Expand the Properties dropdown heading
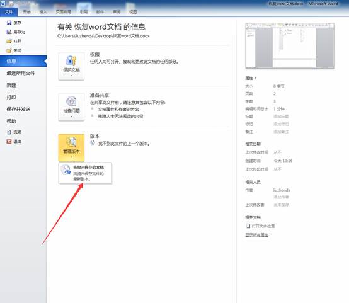 point(251,78)
